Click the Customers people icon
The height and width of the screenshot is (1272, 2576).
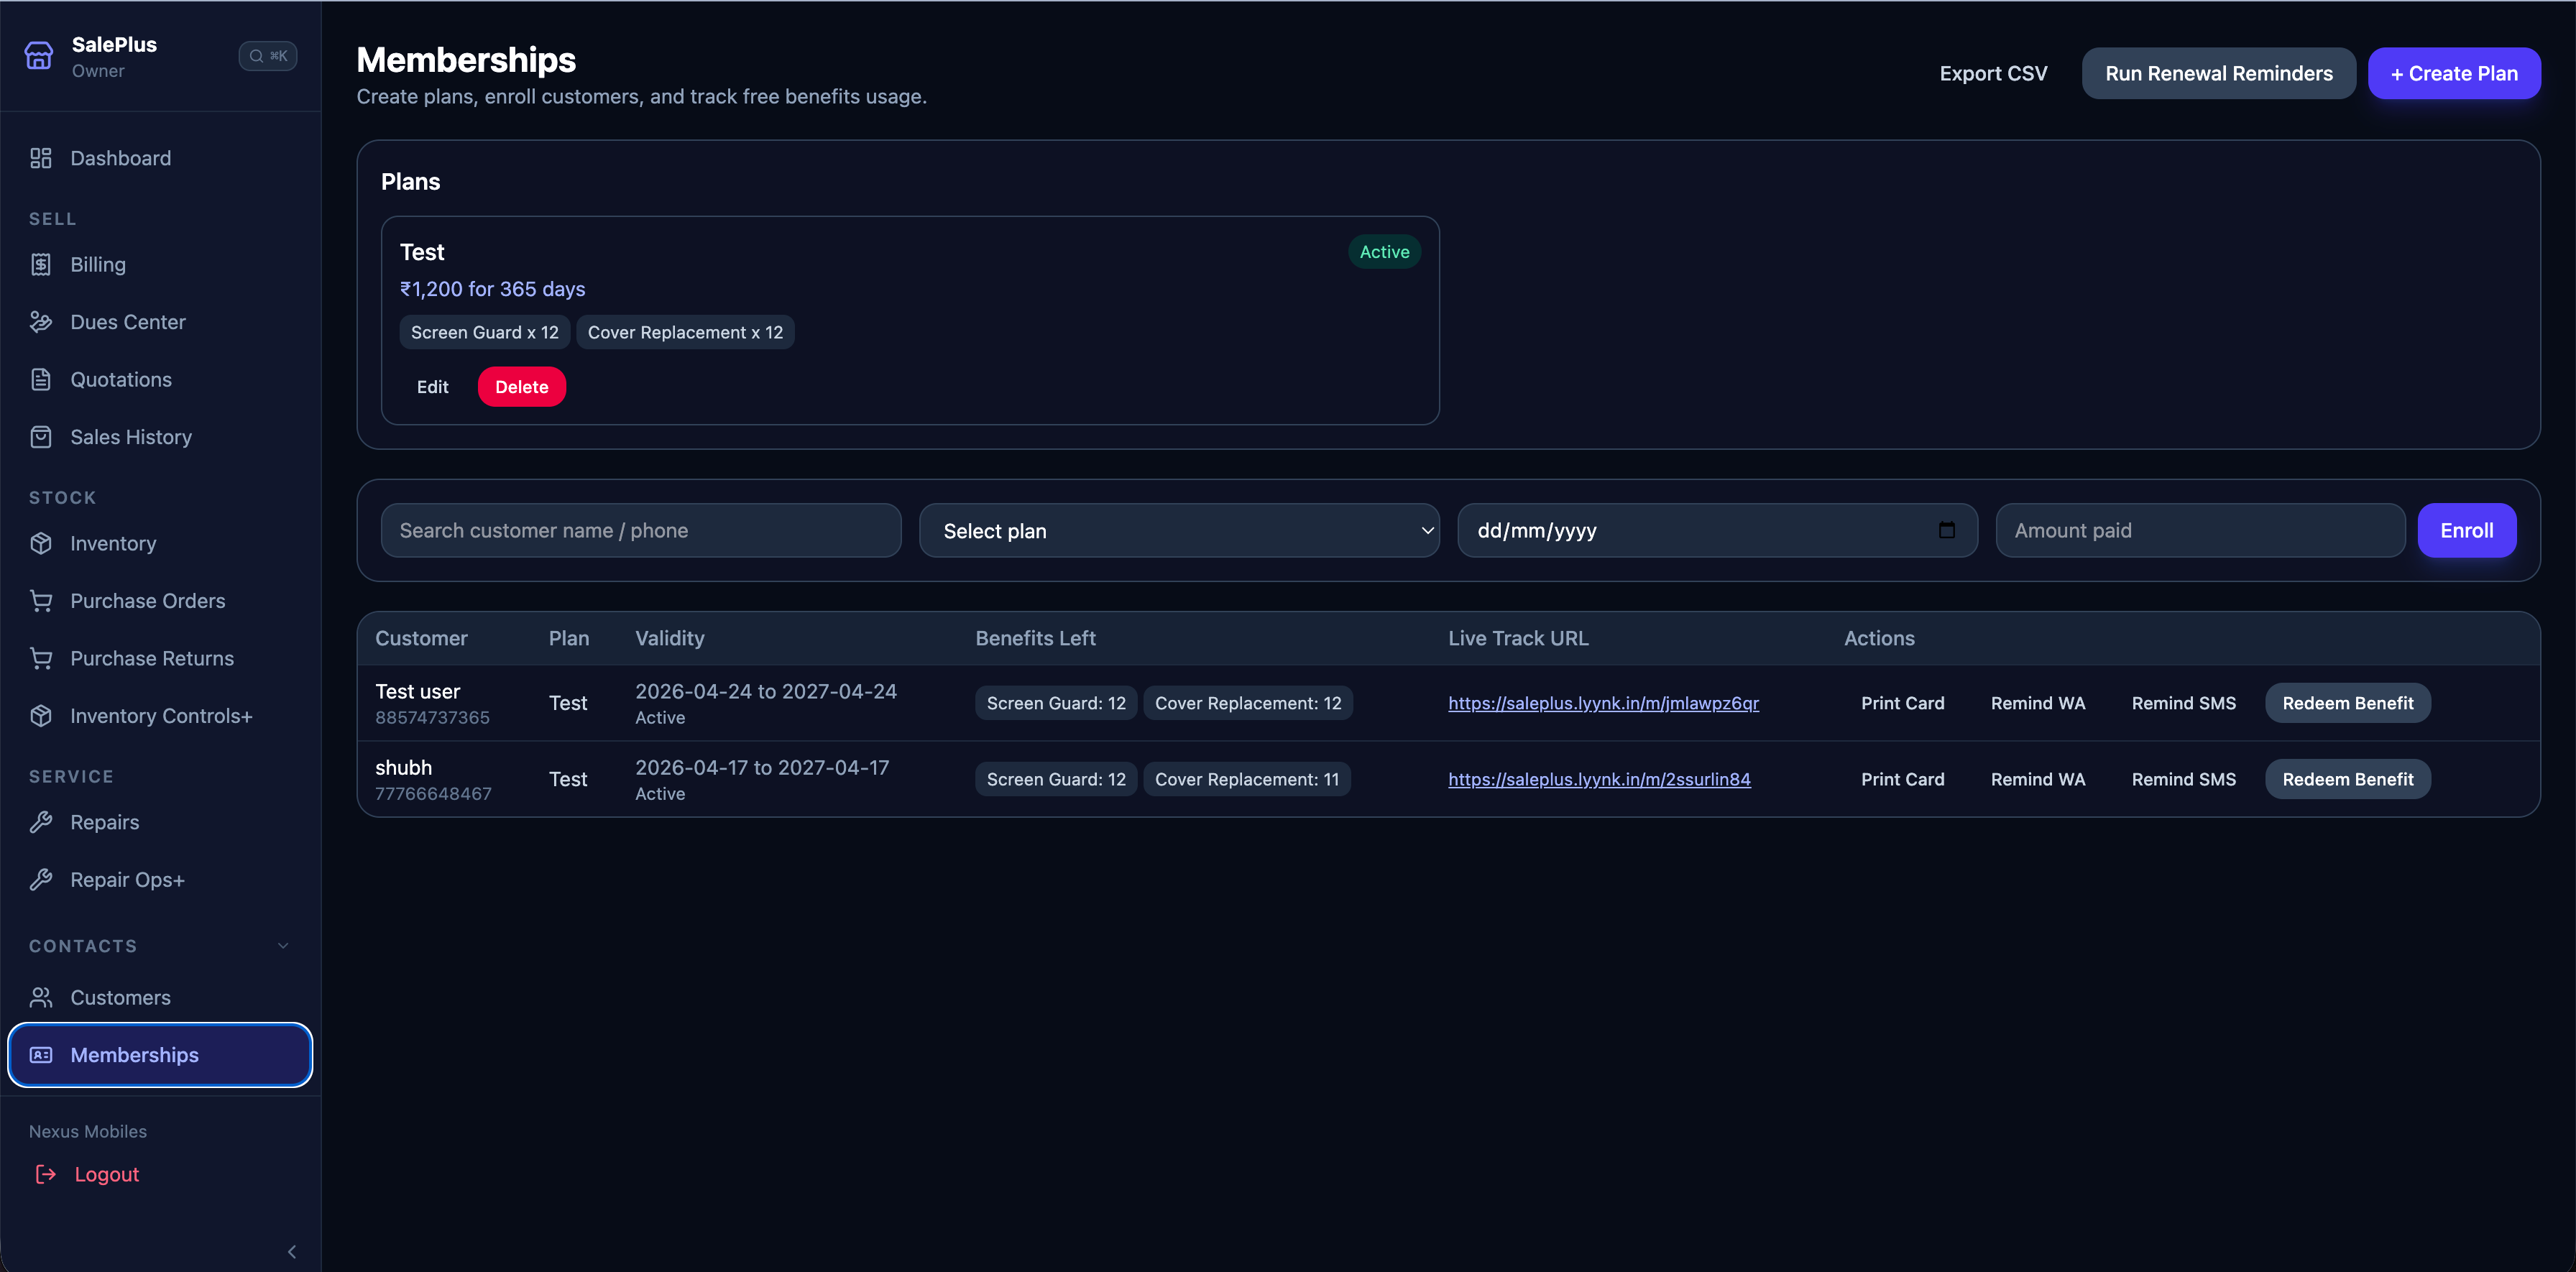click(40, 997)
